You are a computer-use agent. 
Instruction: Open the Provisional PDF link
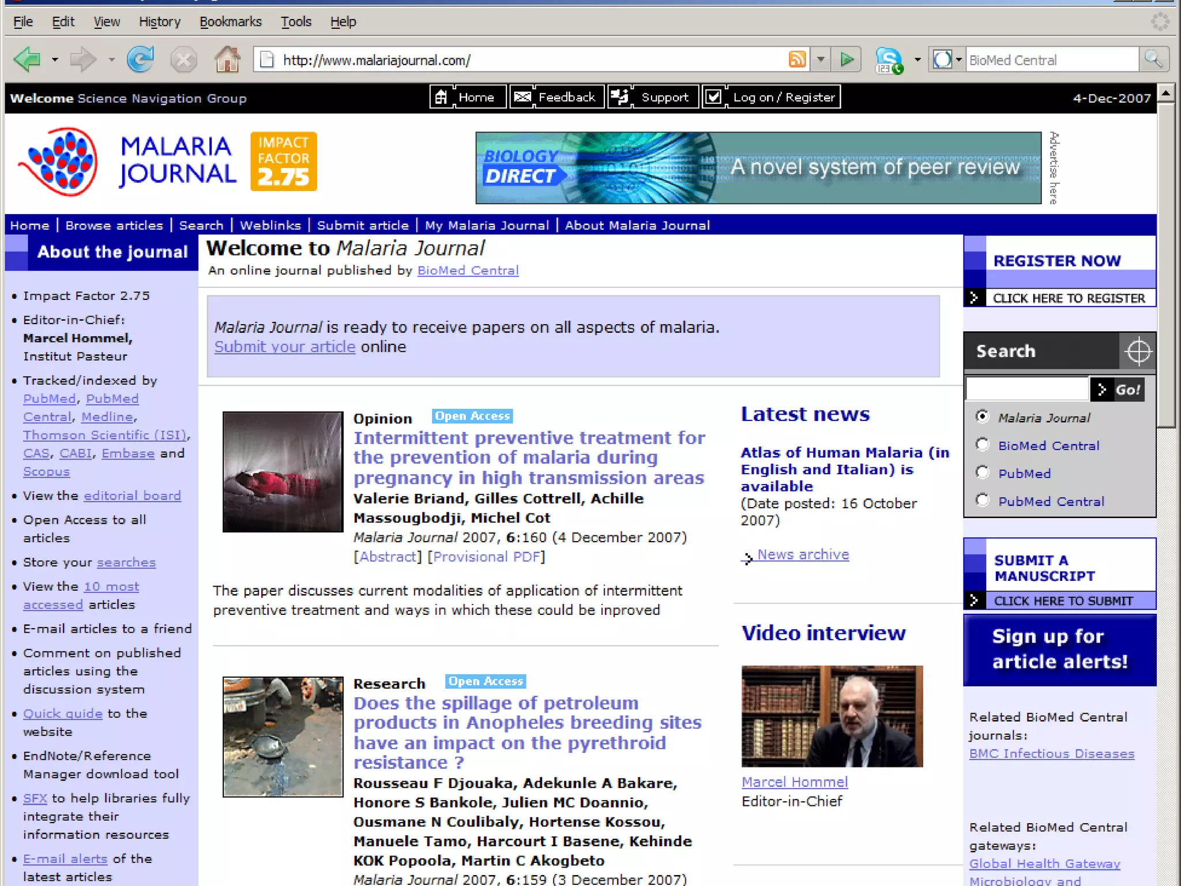(486, 557)
